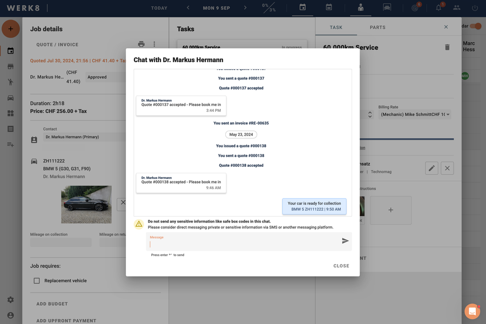The height and width of the screenshot is (324, 486).
Task: Open the garage vehicles view in the top bar
Action: tap(386, 8)
